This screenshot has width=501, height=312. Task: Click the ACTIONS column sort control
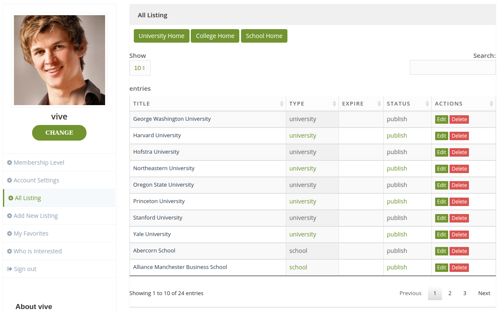click(492, 103)
